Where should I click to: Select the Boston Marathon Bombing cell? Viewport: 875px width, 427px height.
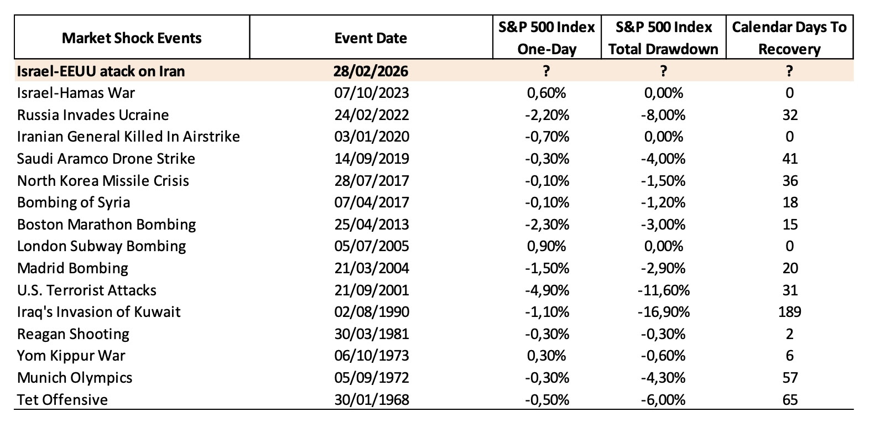click(107, 225)
